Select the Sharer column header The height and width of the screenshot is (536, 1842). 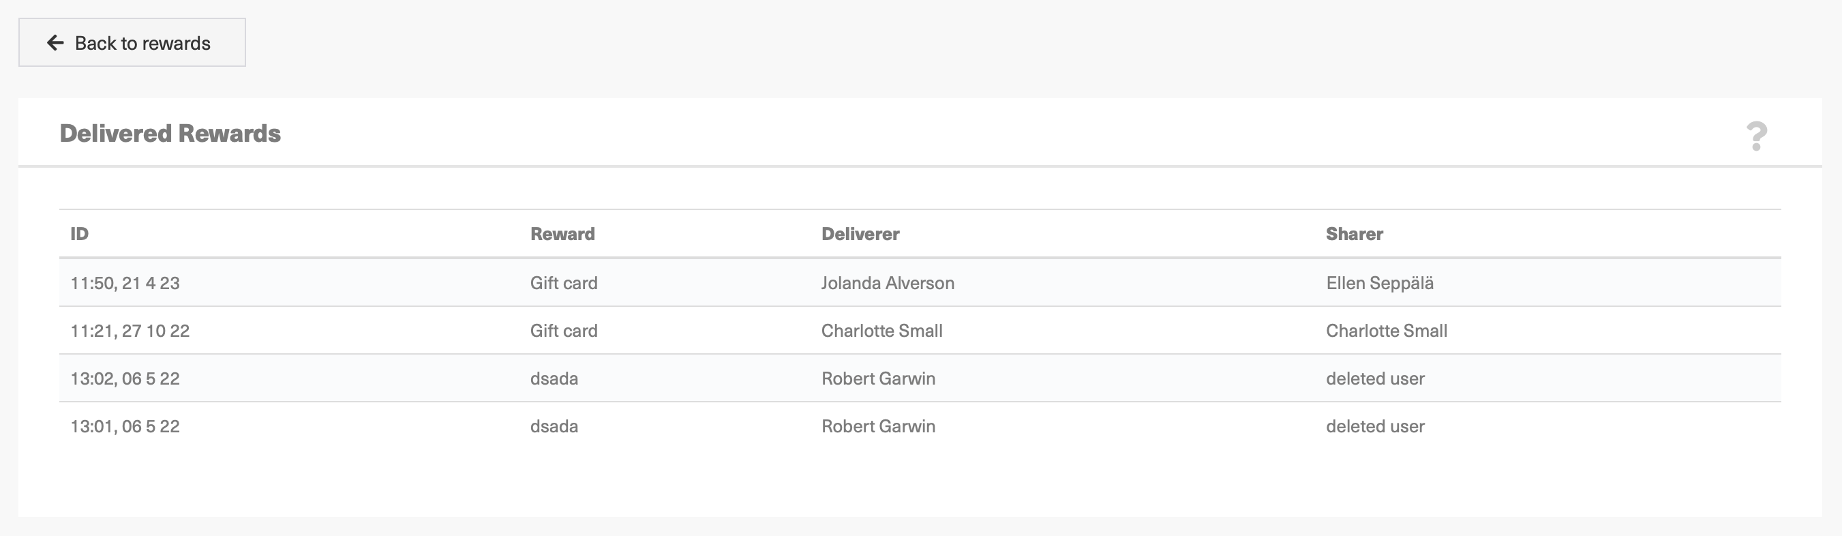coord(1355,234)
